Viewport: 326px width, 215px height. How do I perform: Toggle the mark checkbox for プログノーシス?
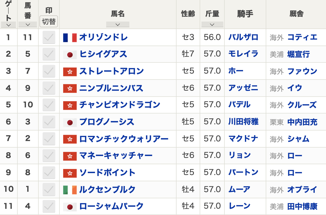(x=49, y=122)
